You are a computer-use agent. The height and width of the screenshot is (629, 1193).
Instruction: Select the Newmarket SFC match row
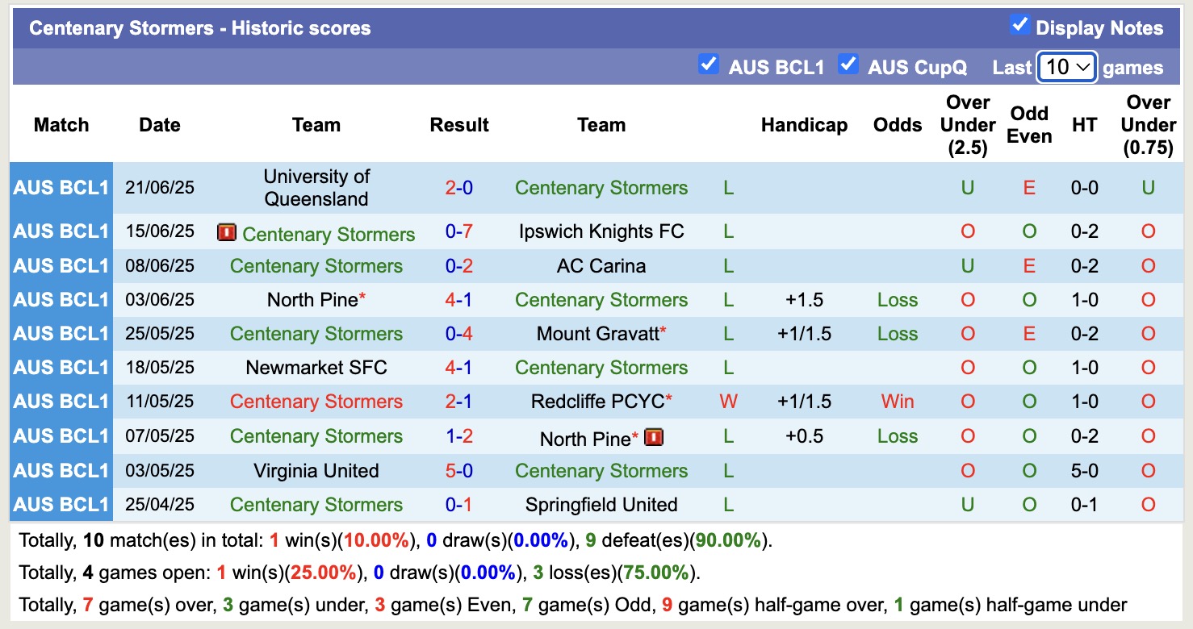316,367
